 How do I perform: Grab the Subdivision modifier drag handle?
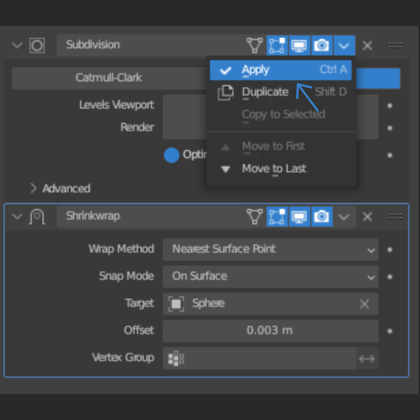[x=395, y=45]
